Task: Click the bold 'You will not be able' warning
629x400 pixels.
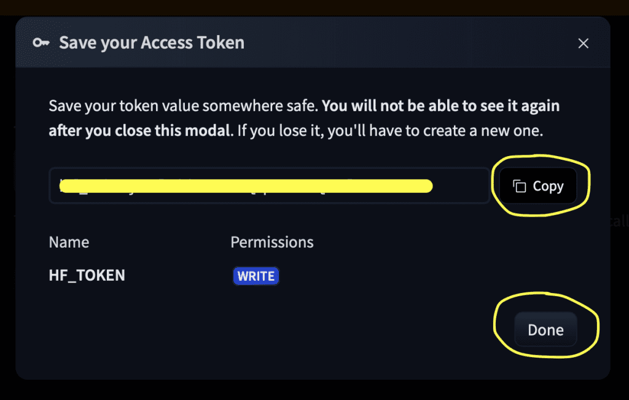Action: (x=440, y=106)
